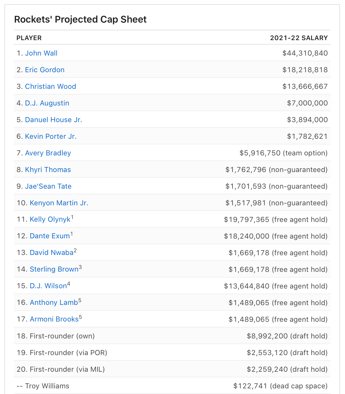Click the Khyri Thomas link
Viewport: 345px width, 394px height.
click(x=48, y=170)
